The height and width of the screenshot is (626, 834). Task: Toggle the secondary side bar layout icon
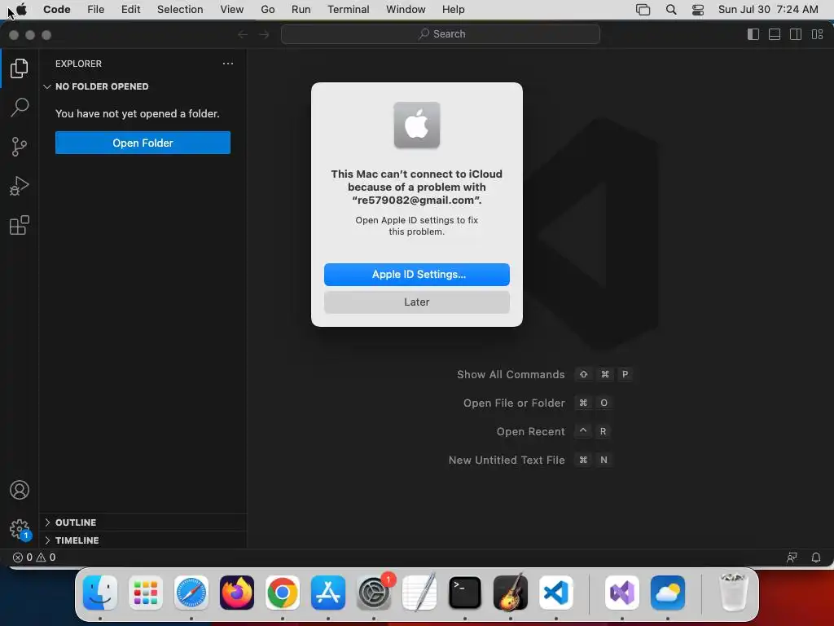[x=796, y=34]
